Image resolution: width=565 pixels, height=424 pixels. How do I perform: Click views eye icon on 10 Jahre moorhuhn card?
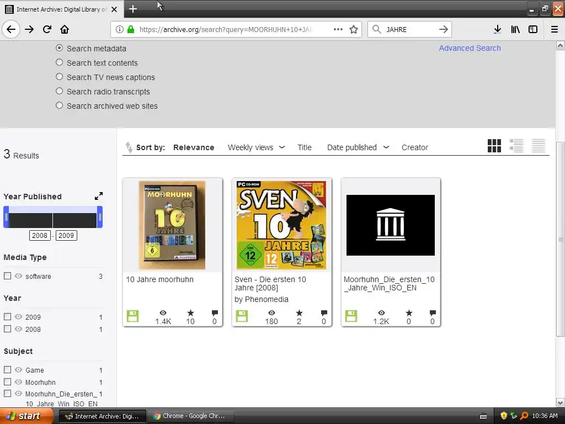point(163,312)
